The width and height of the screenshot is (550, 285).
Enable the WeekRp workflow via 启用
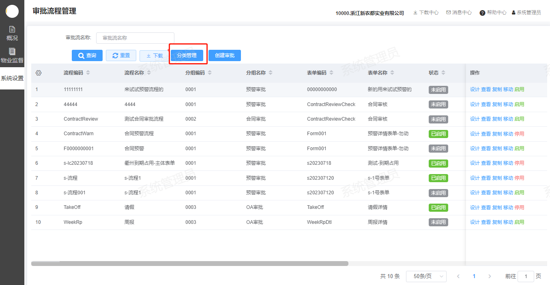(519, 222)
